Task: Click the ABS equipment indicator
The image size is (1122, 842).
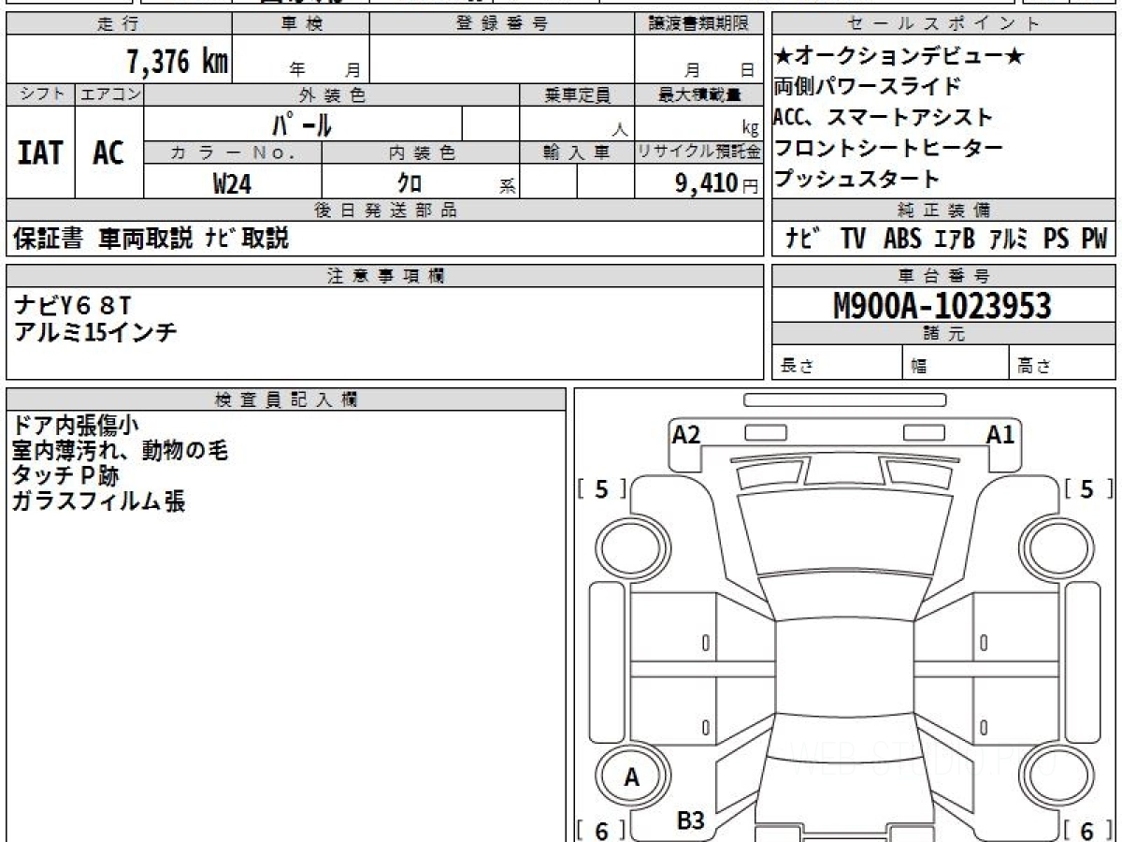Action: (901, 239)
